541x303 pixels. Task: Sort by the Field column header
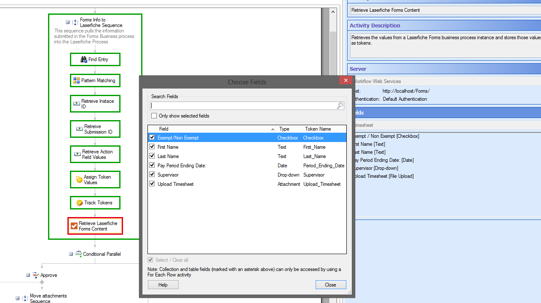click(216, 129)
